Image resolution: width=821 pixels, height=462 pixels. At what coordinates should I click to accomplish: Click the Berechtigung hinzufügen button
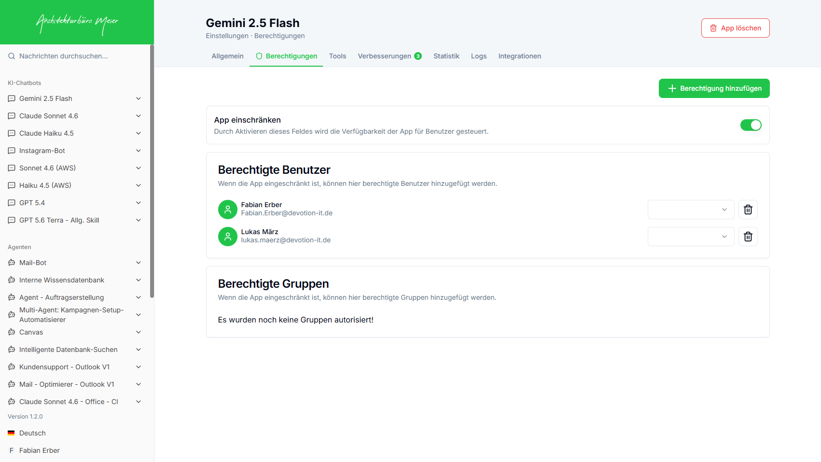(x=714, y=88)
